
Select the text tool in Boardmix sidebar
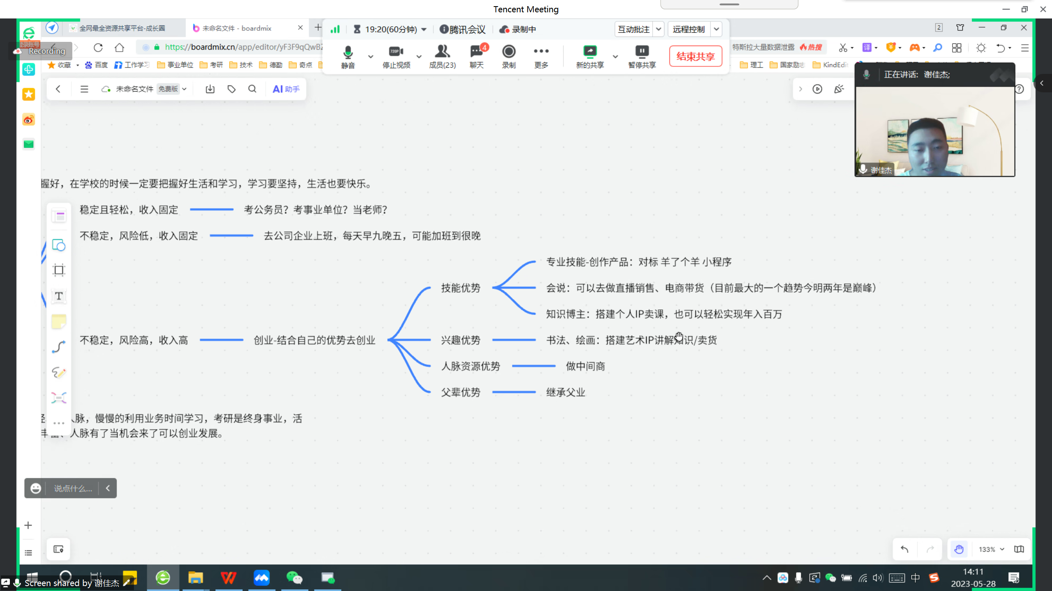(59, 296)
